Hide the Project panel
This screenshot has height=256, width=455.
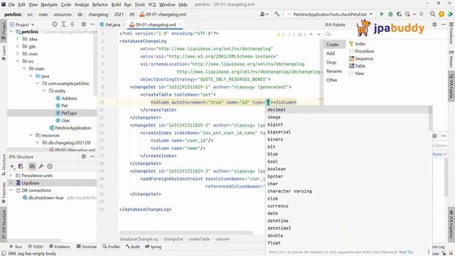coord(92,24)
